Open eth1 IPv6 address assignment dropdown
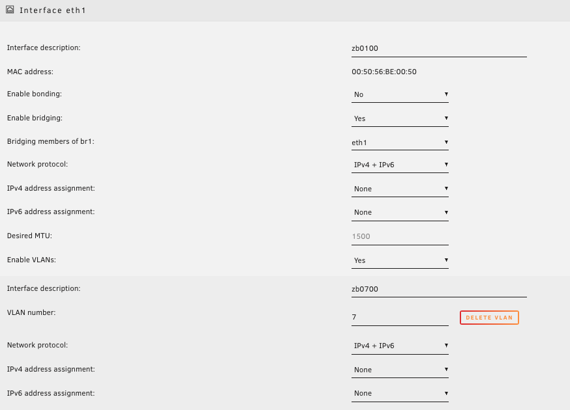 pos(400,213)
